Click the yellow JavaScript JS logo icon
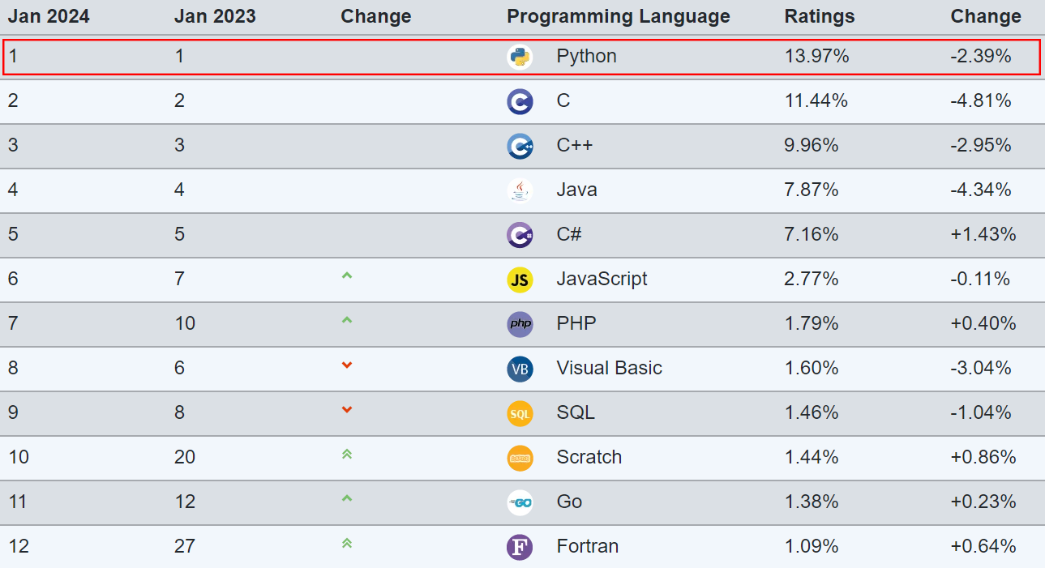Screen dimensions: 1045x568 520,280
